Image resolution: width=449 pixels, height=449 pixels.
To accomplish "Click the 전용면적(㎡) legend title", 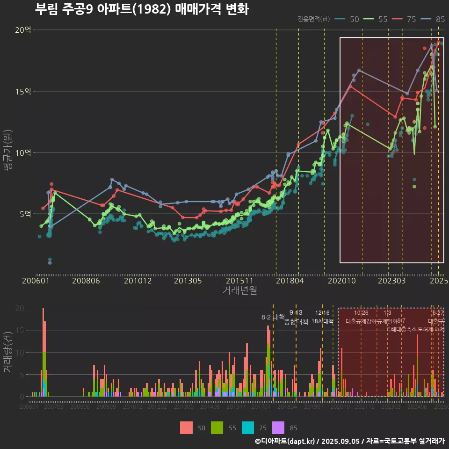I will point(314,19).
